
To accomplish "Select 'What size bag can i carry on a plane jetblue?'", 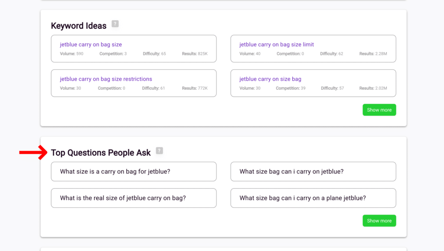I will click(x=313, y=198).
